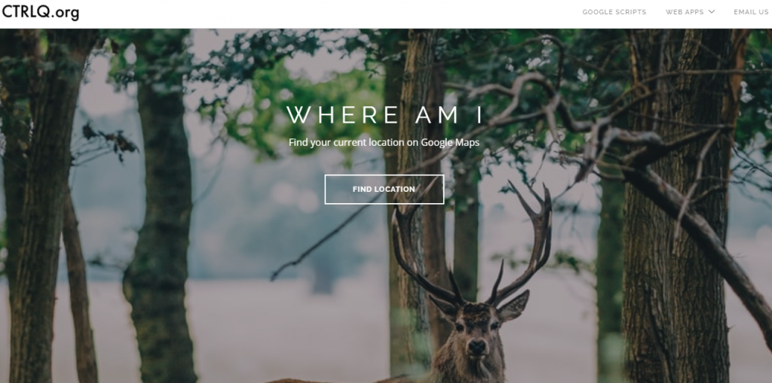The width and height of the screenshot is (772, 383).
Task: Select the Email Us link
Action: pos(751,12)
